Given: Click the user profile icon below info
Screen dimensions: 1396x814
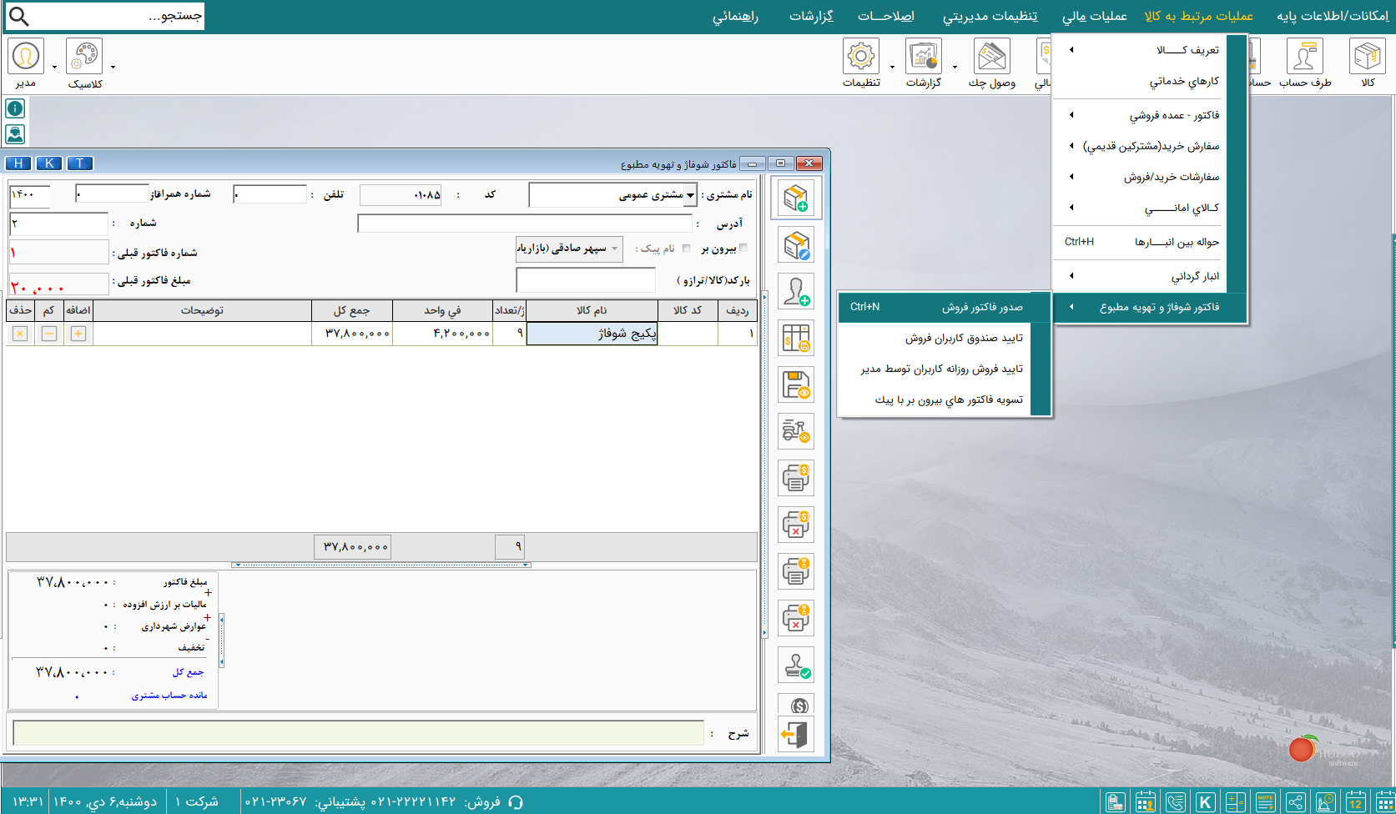Looking at the screenshot, I should tap(15, 134).
